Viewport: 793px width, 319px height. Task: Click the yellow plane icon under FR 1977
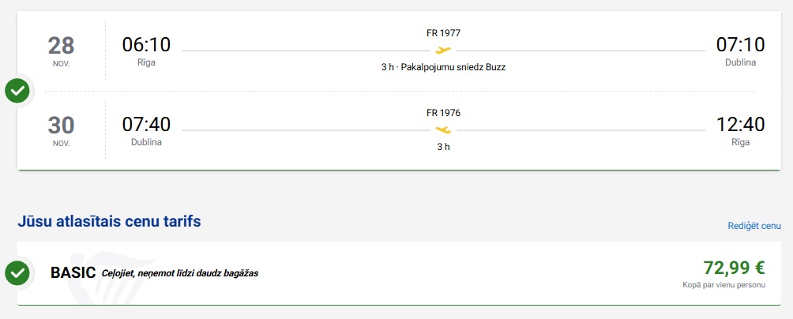(x=443, y=51)
